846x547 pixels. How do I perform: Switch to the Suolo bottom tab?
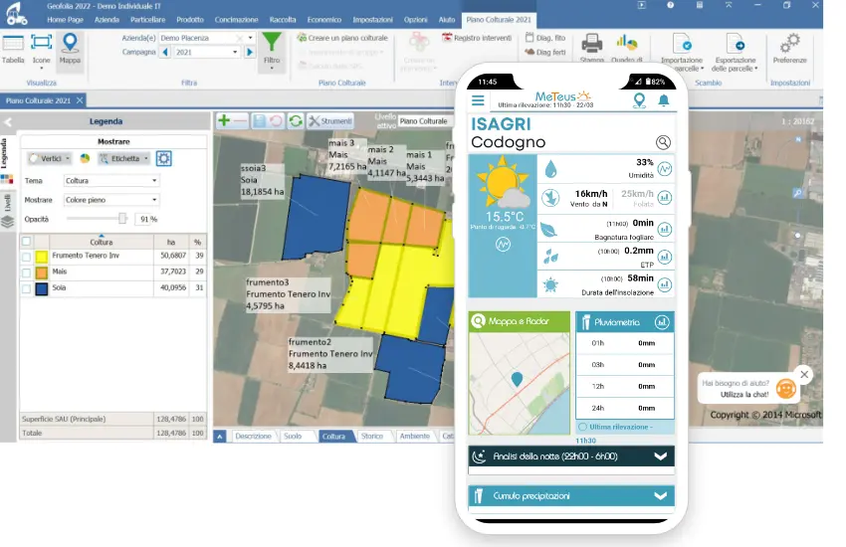293,437
